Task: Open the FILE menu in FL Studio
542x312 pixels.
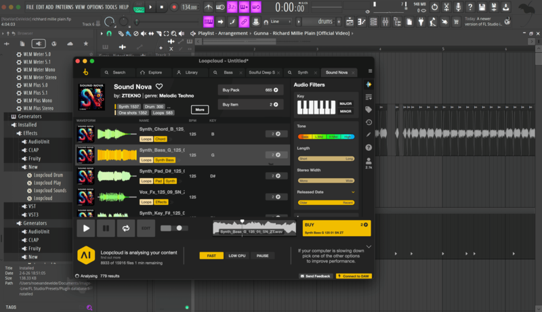Action: point(30,7)
